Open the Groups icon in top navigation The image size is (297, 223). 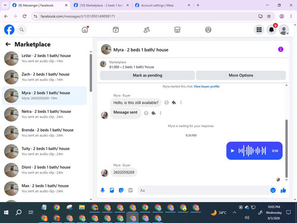(208, 30)
